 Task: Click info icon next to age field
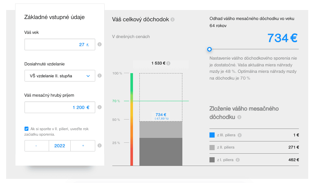point(99,44)
